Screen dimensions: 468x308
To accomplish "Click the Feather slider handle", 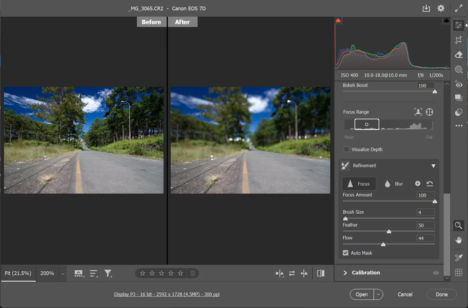I will pos(389,231).
